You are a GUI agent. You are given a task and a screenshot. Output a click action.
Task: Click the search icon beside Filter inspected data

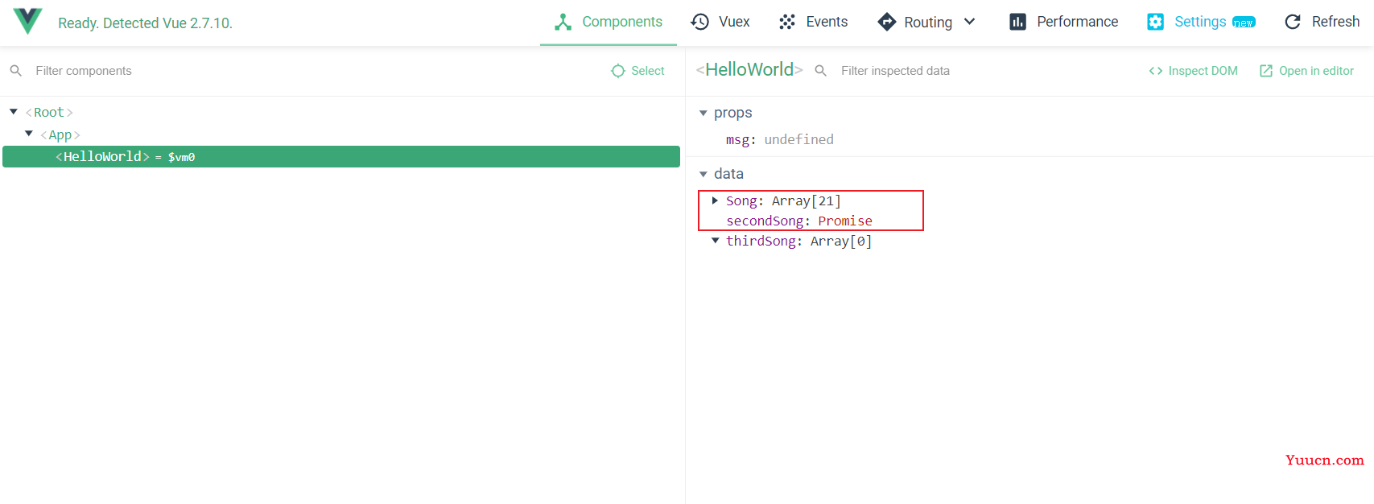pos(821,71)
